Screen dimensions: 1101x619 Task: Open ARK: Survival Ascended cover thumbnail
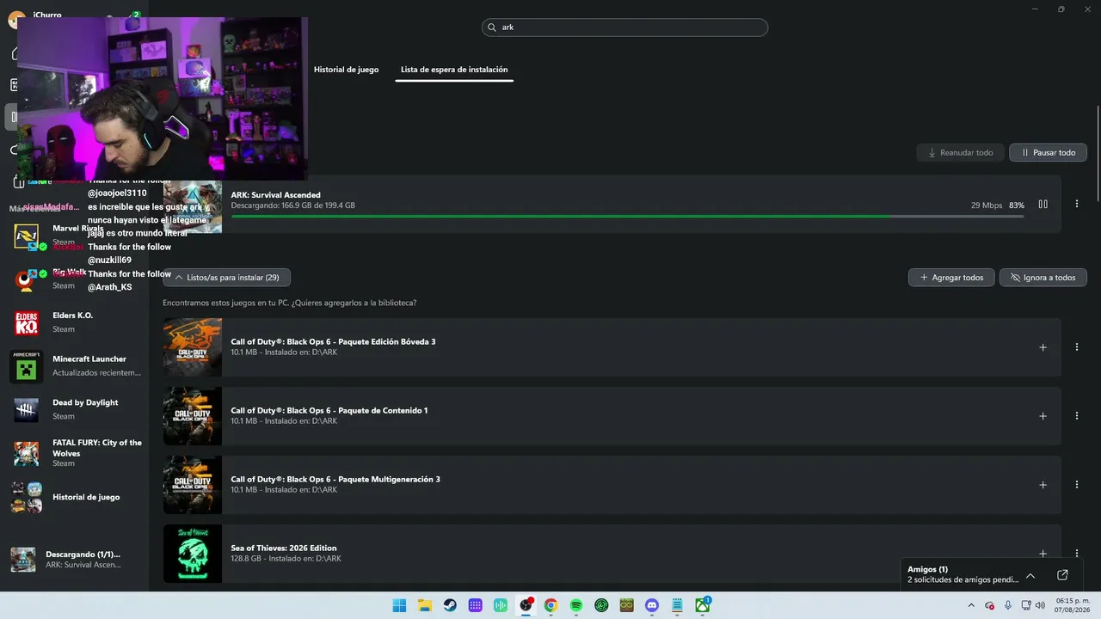click(x=193, y=205)
